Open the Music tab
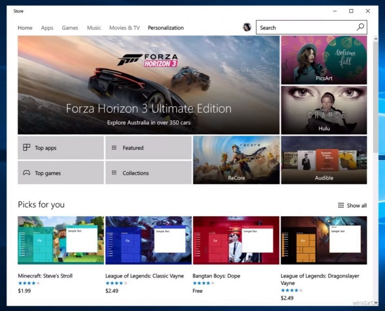Screen dimensions: 385x311 [94, 28]
